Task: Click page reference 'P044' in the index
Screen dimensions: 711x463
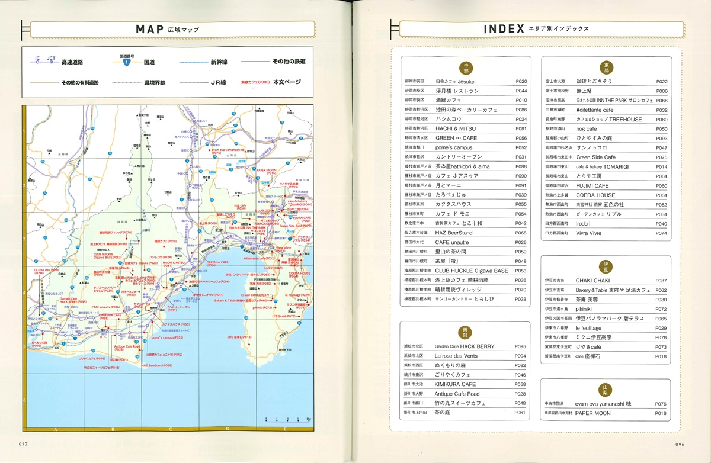Action: pyautogui.click(x=521, y=91)
